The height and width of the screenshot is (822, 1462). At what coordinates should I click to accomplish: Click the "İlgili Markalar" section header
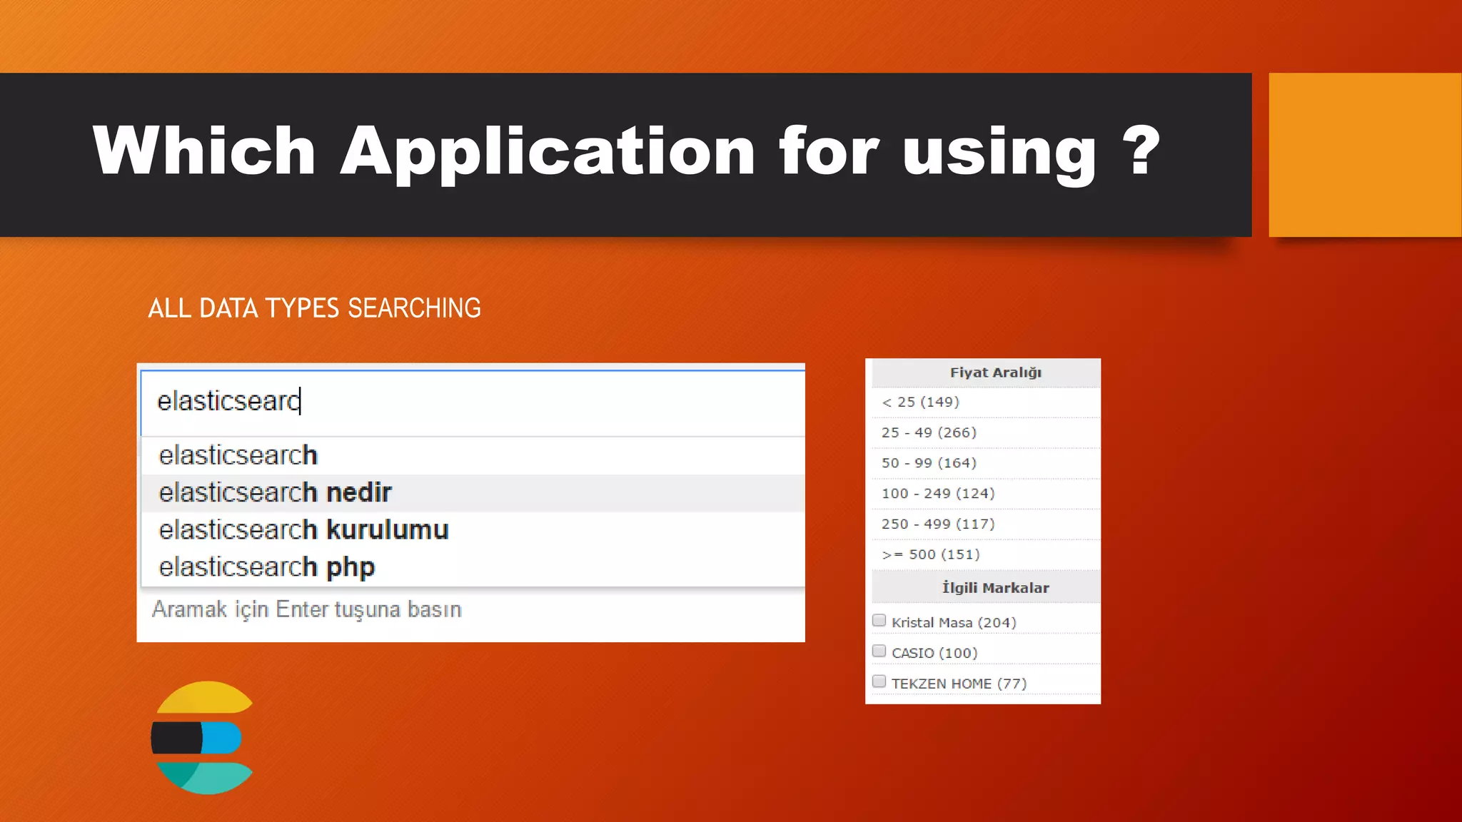(x=986, y=588)
